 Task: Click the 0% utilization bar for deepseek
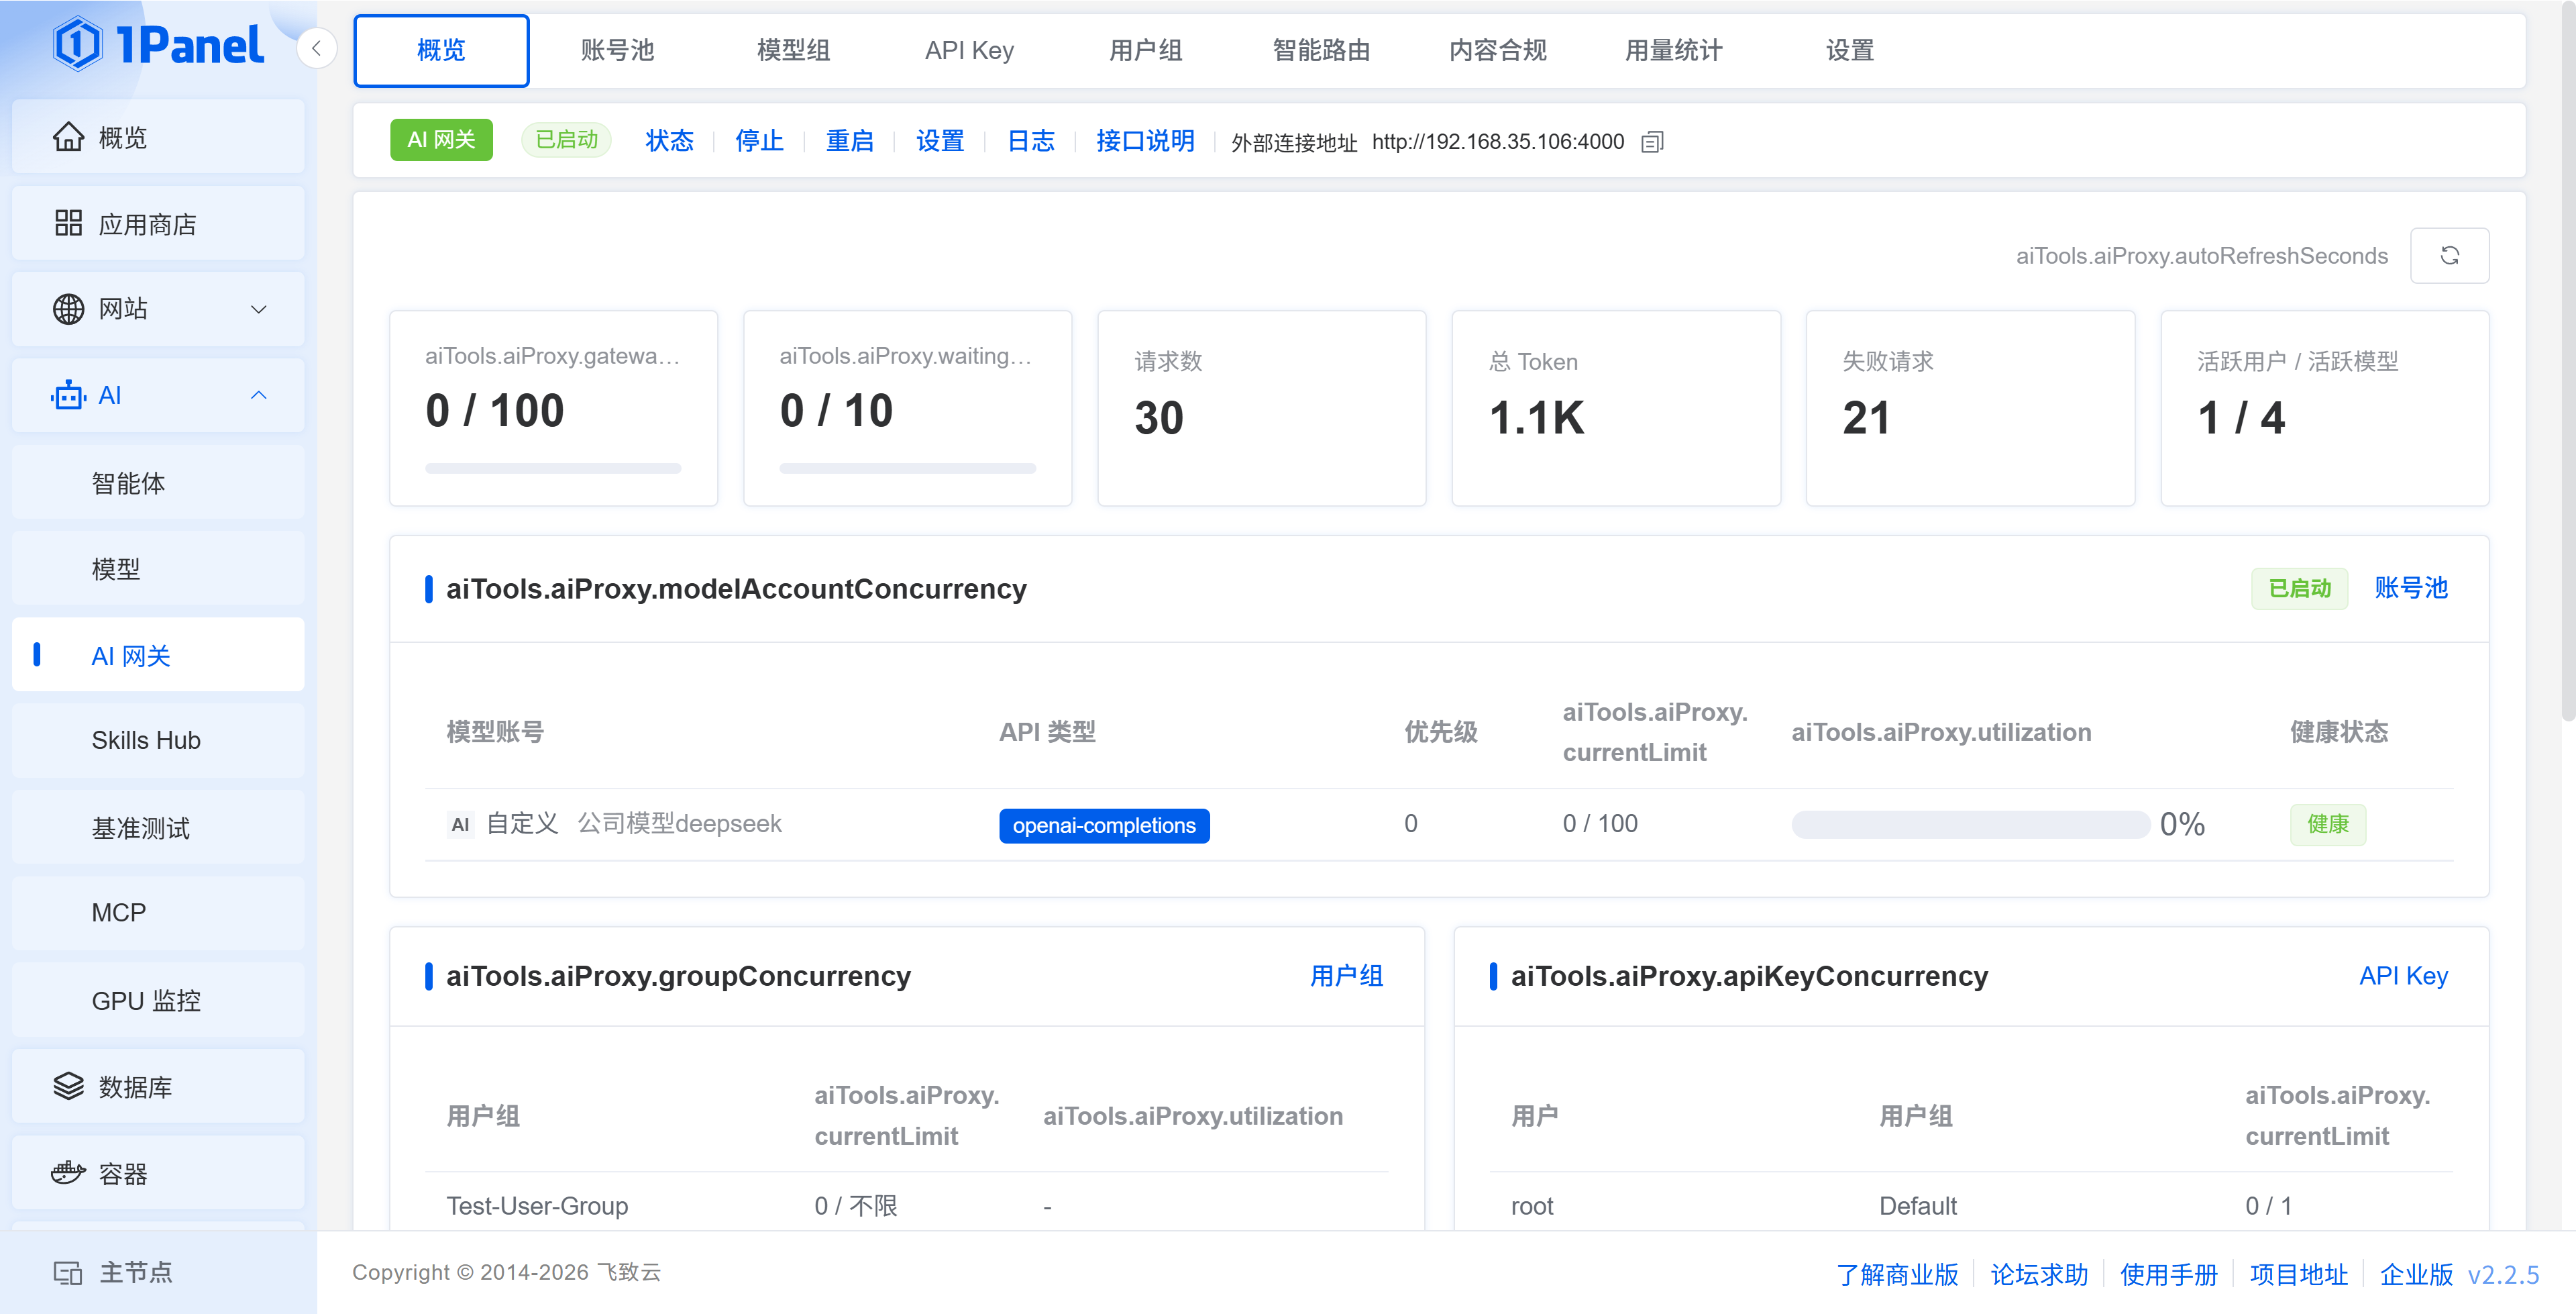pos(1970,825)
